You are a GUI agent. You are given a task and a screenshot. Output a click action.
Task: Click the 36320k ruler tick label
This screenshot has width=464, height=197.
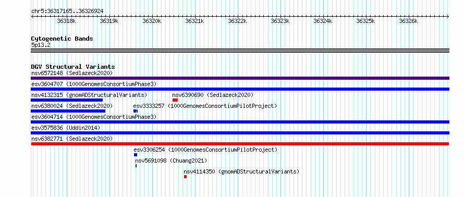(152, 21)
